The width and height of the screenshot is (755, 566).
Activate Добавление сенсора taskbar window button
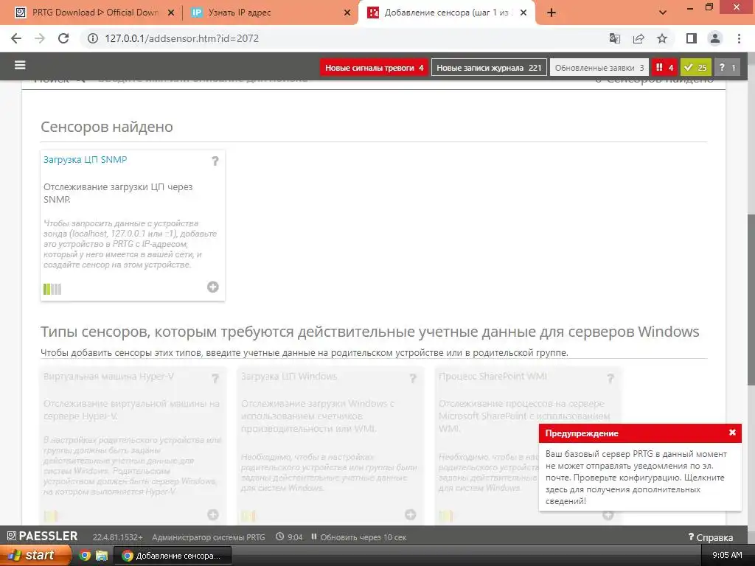pos(173,556)
